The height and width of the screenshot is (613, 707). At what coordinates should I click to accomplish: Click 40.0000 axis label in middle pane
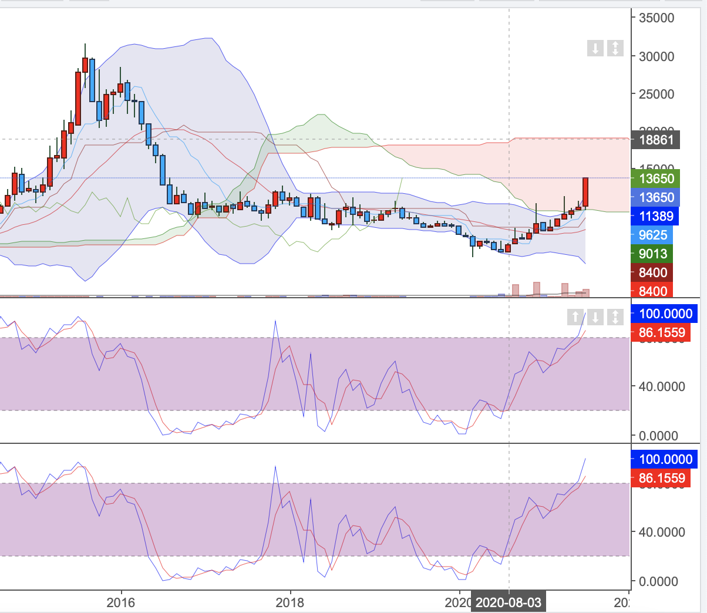click(662, 386)
